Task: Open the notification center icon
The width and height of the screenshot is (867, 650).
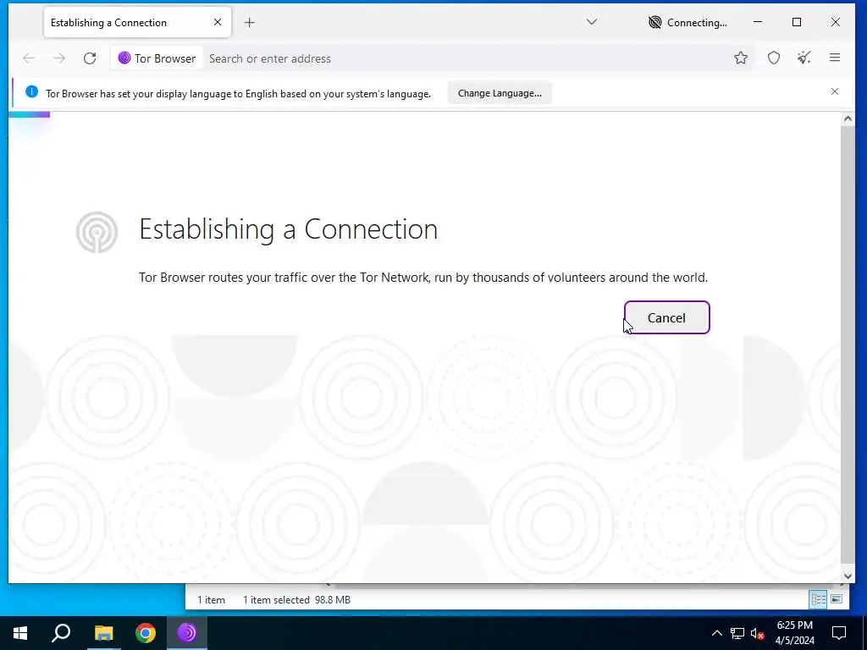Action: 839,633
